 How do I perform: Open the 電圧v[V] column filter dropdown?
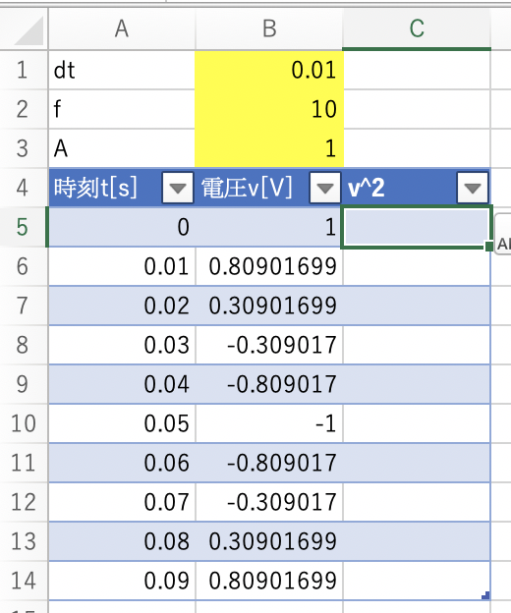325,188
